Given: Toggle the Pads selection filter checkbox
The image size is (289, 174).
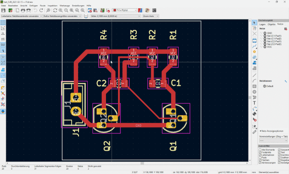Looking at the screenshot, I should tap(260, 158).
